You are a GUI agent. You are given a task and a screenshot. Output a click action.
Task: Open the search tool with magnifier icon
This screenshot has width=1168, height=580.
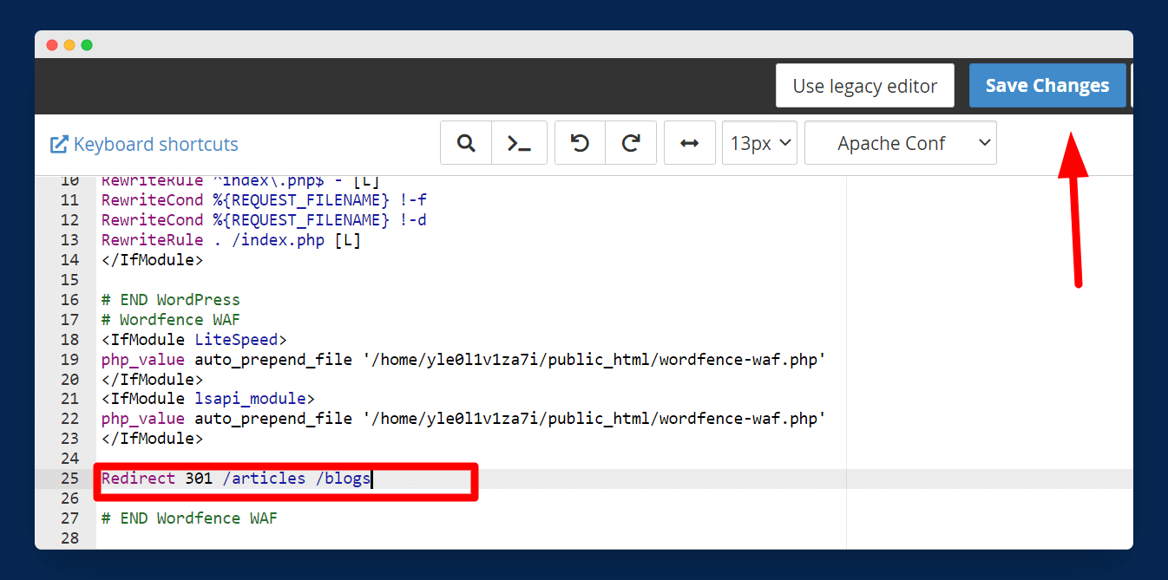click(x=466, y=143)
